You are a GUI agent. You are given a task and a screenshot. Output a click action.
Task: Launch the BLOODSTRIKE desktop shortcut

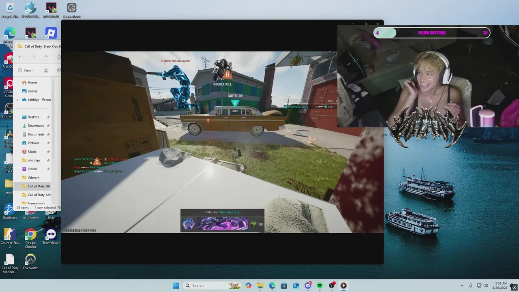(30, 10)
